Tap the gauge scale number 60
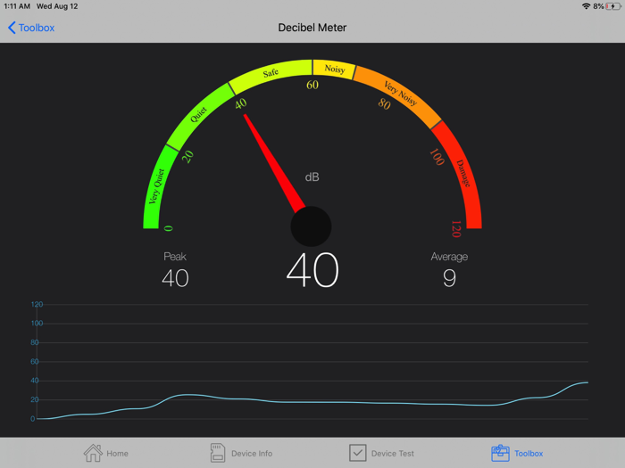 point(312,85)
